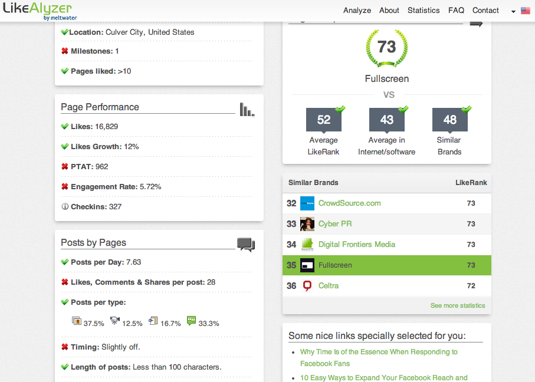
Task: Open the Cyber PR brand link
Action: point(334,224)
